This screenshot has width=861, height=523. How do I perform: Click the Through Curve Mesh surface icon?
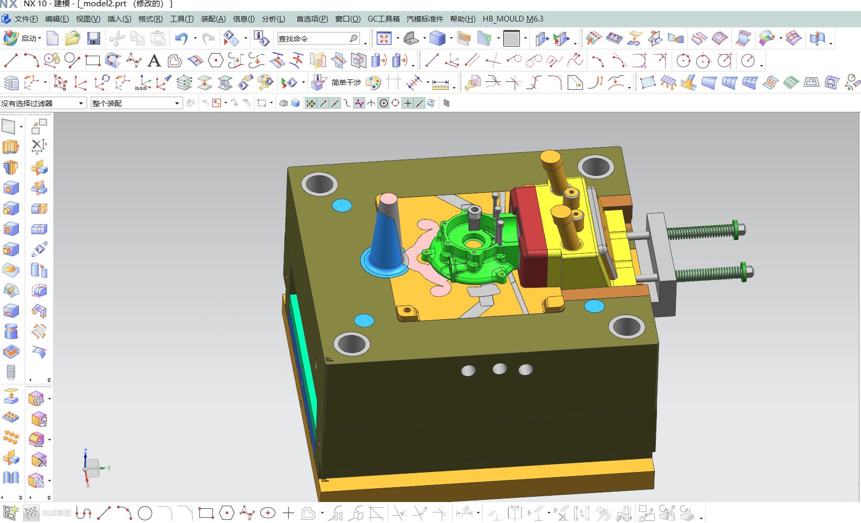click(749, 83)
